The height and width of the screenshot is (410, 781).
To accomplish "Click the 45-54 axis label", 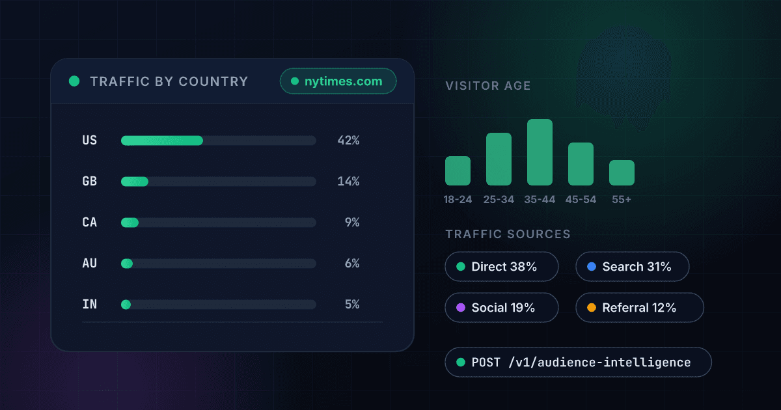I will pos(581,200).
